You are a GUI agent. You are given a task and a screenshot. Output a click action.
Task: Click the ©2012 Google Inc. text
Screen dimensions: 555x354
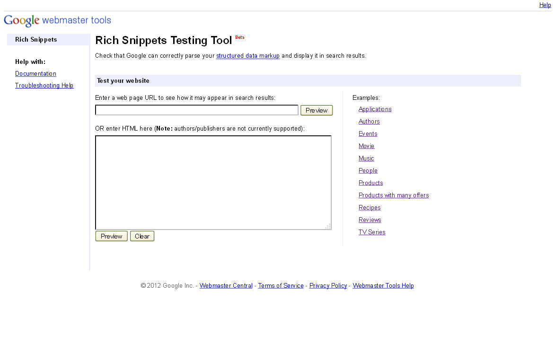167,286
